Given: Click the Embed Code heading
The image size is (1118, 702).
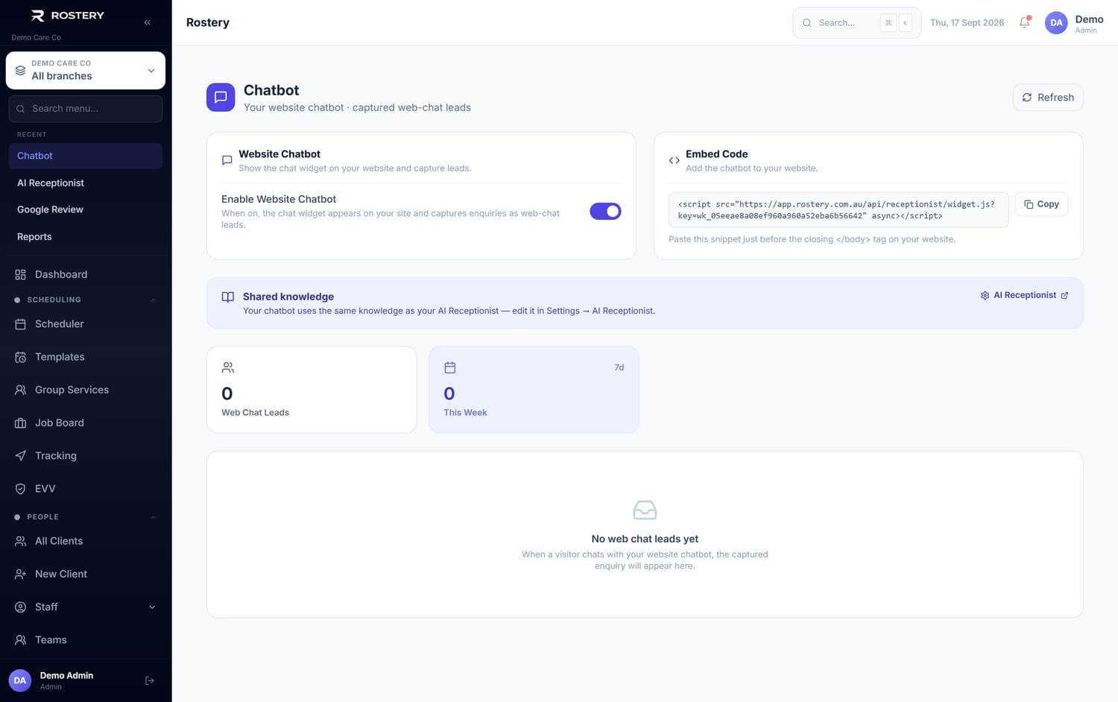Looking at the screenshot, I should click(x=716, y=154).
